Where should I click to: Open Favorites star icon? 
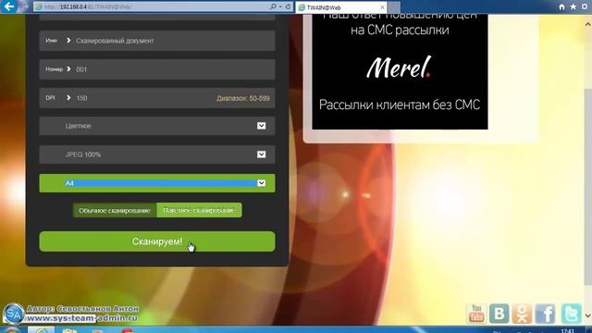coord(573,6)
